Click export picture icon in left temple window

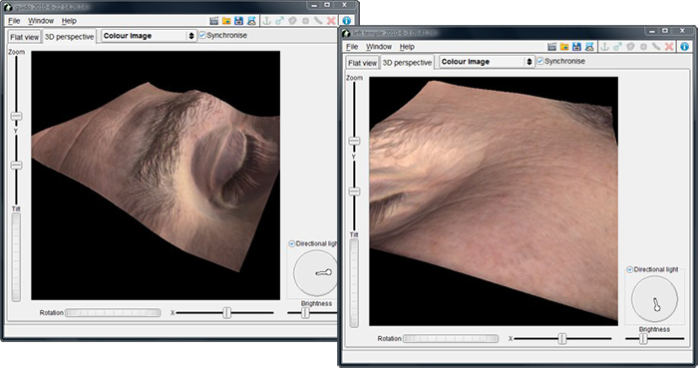click(589, 46)
